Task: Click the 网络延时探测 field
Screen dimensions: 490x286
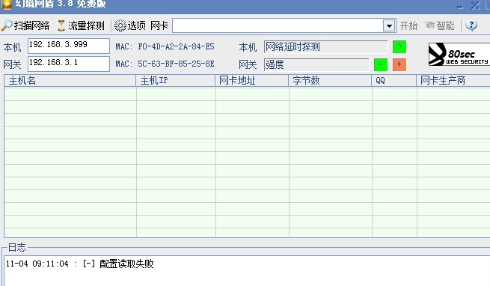Action: [x=325, y=47]
